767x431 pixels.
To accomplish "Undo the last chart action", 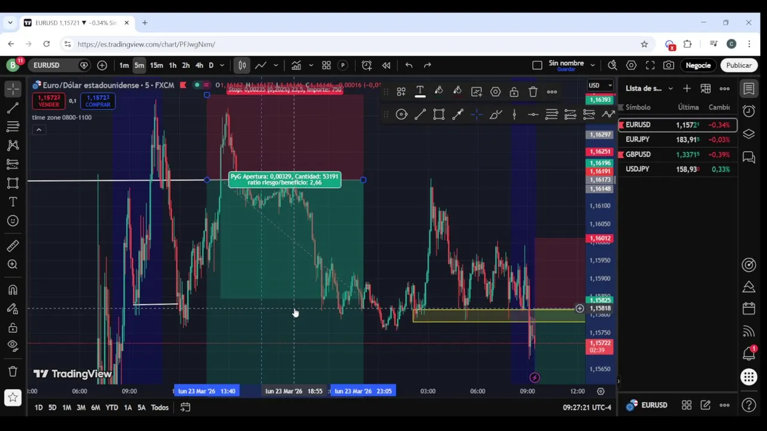I will coord(409,65).
